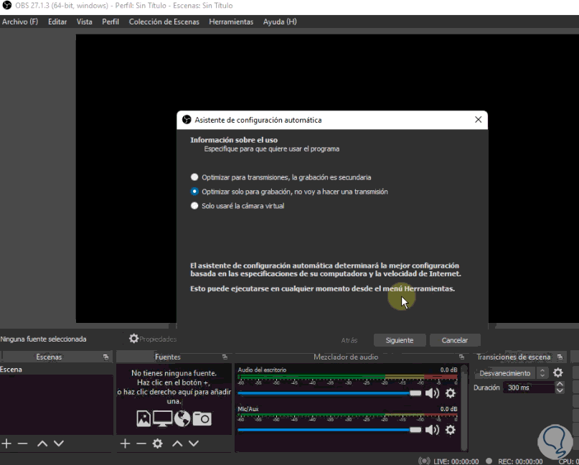This screenshot has width=579, height=465.
Task: Click 'REC: 00:00:00' status text
Action: [x=520, y=461]
